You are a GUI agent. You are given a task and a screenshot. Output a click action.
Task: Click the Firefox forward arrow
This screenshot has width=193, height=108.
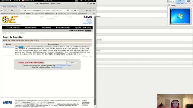pyautogui.click(x=5, y=10)
